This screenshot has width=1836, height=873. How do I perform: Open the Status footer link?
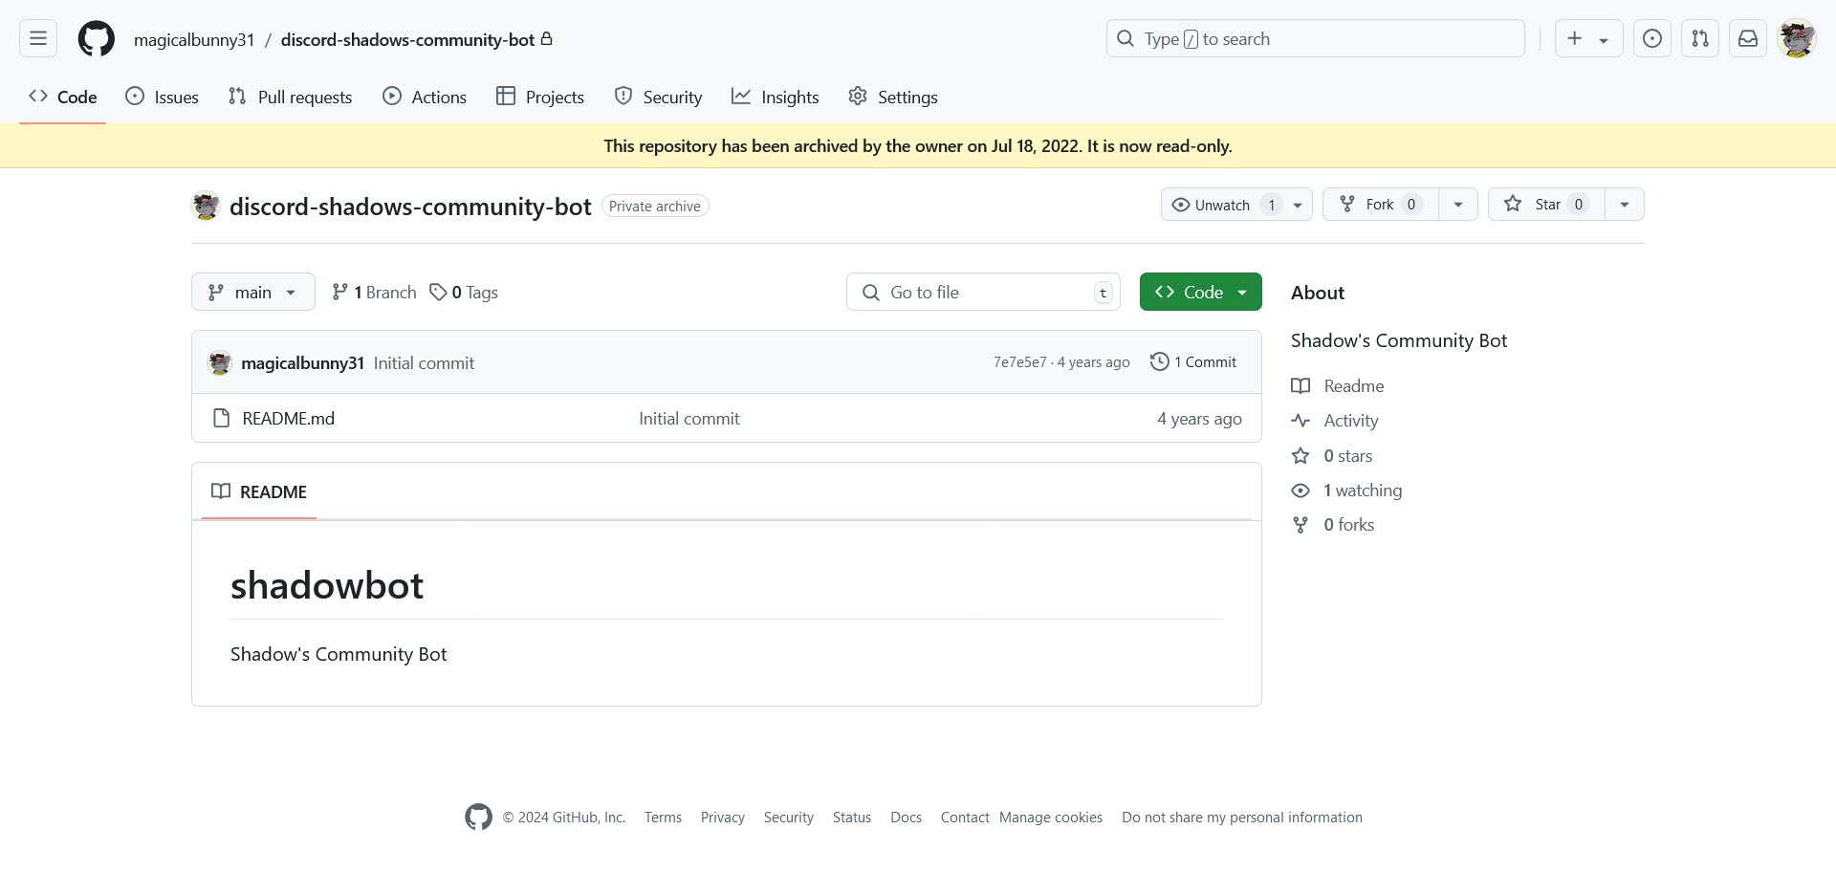coord(851,818)
